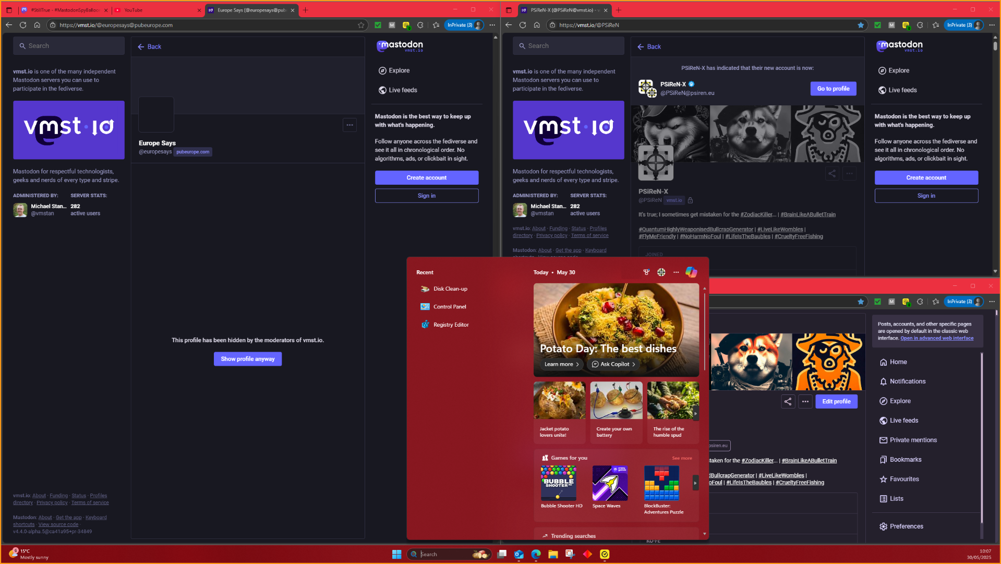Open the Favorites list in the PSiReN-X browser window
This screenshot has height=564, width=1001.
[x=936, y=25]
